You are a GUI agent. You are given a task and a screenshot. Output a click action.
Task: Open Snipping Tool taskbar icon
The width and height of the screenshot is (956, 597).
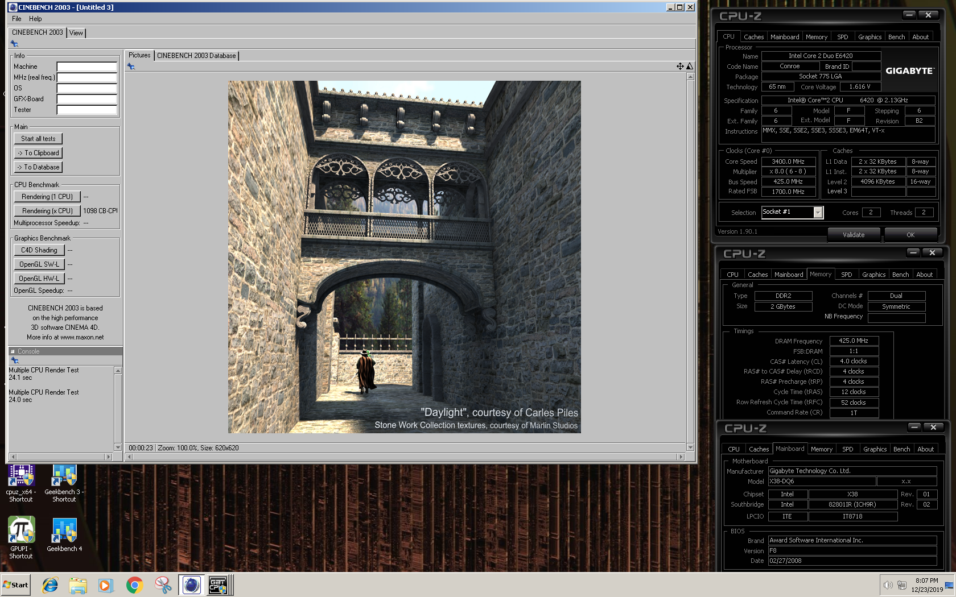[x=163, y=584]
